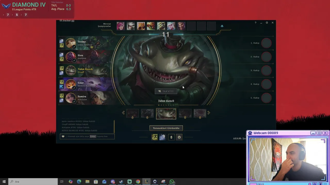Viewport: 330px width, 185px height.
Task: Swap champion with Sion via swap icon
Action: click(x=74, y=61)
